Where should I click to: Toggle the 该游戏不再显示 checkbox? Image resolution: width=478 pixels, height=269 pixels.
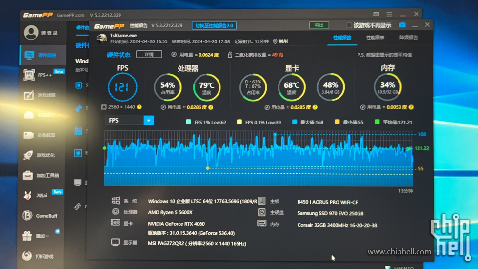(349, 25)
